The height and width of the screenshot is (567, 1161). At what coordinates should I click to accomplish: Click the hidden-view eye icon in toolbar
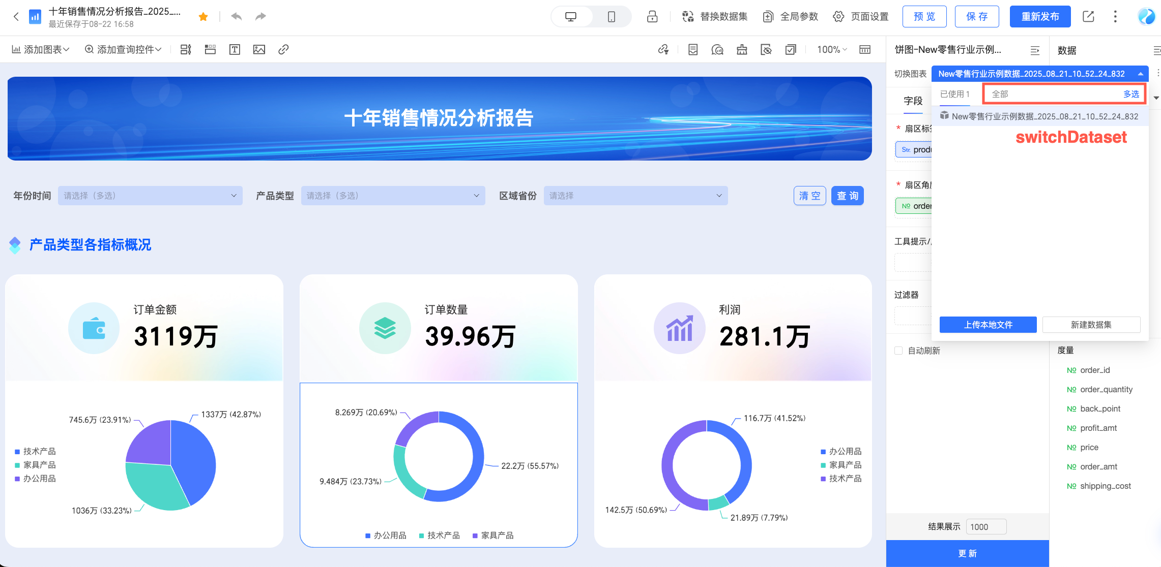click(x=766, y=49)
